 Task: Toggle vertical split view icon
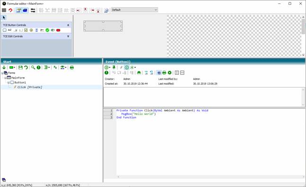point(177,73)
